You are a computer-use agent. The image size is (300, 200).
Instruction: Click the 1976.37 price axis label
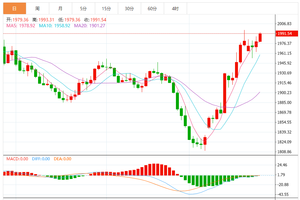284,43
